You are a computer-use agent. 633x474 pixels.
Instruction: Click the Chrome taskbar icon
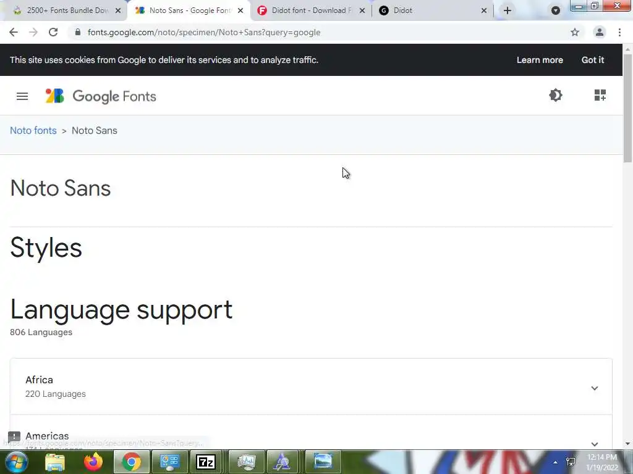tap(131, 462)
